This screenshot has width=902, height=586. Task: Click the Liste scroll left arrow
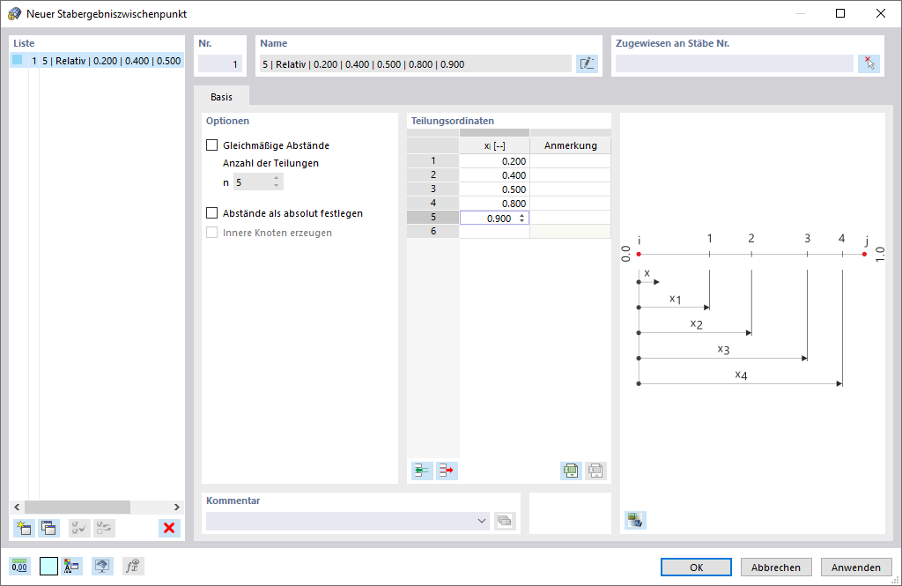(17, 508)
